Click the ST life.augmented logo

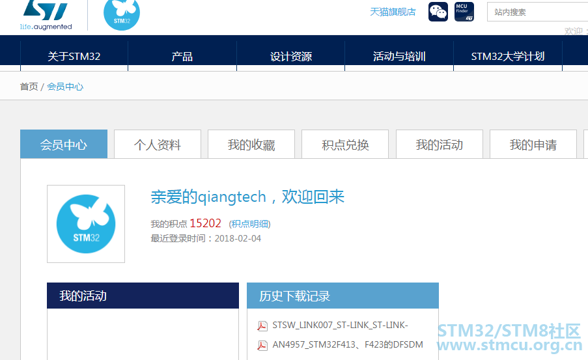click(46, 15)
